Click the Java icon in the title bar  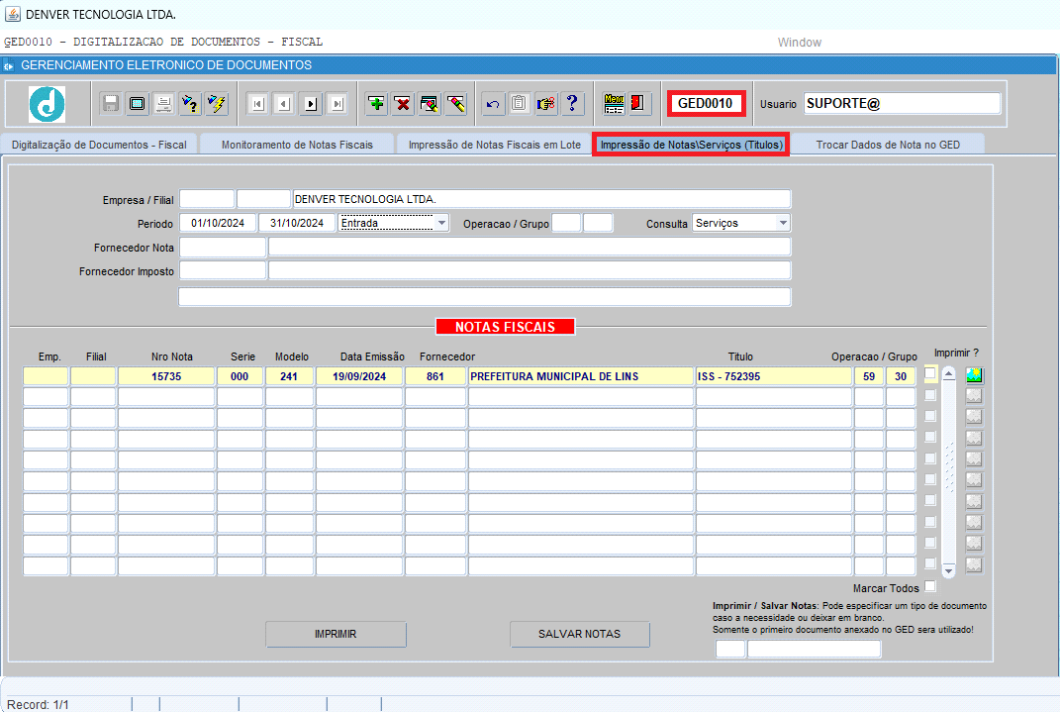pos(12,14)
